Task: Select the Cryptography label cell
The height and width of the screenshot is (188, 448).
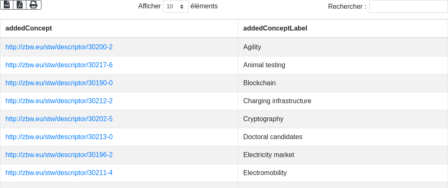Action: [x=263, y=119]
